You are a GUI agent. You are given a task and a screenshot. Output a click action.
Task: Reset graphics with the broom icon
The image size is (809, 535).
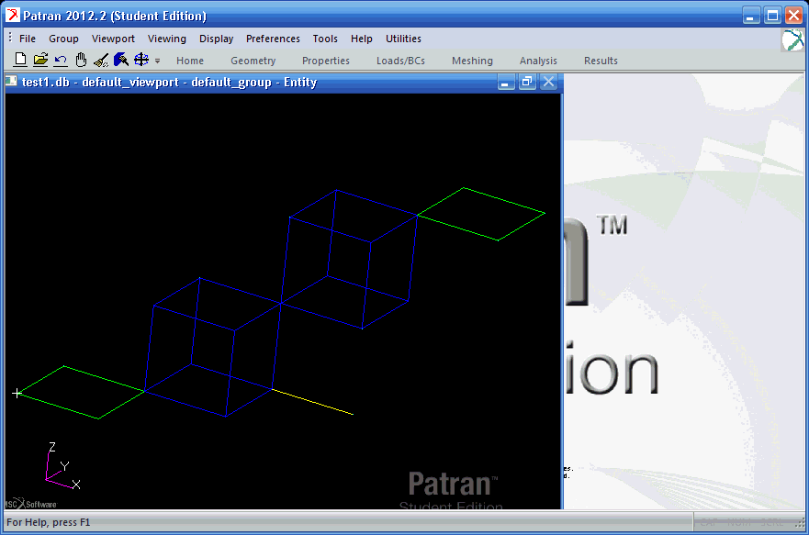[x=101, y=60]
